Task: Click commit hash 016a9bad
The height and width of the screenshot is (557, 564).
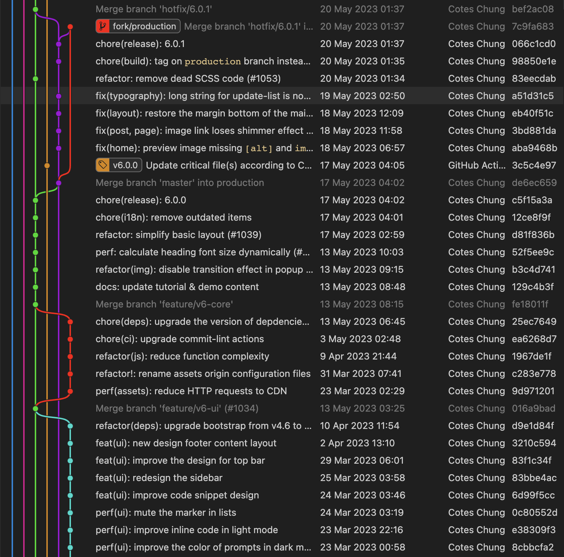Action: (534, 408)
